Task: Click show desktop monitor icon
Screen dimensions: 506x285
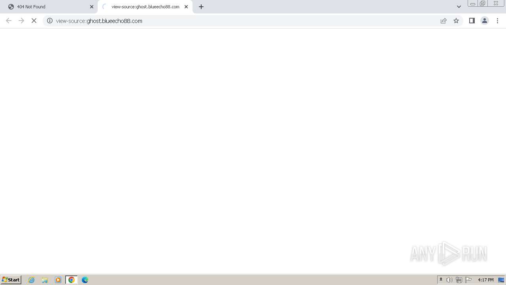Action: pyautogui.click(x=501, y=280)
